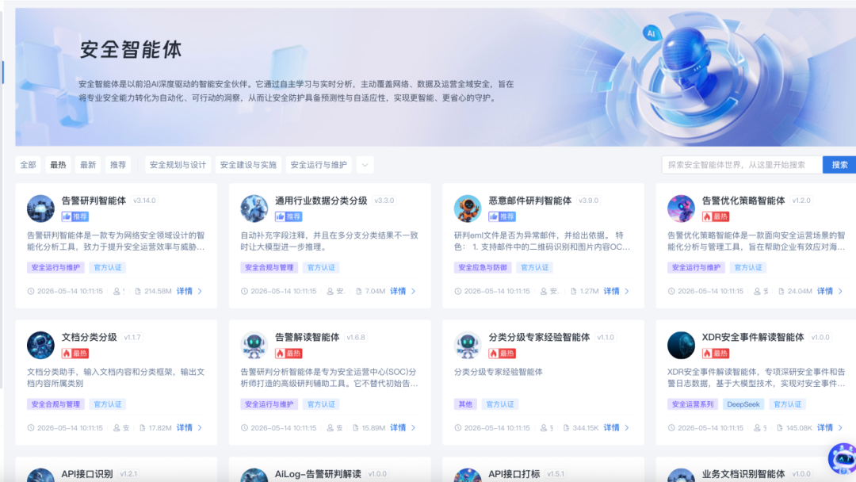Screen dimensions: 856x482
Task: Open the 文档分类分级 avatar icon
Action: [x=41, y=345]
